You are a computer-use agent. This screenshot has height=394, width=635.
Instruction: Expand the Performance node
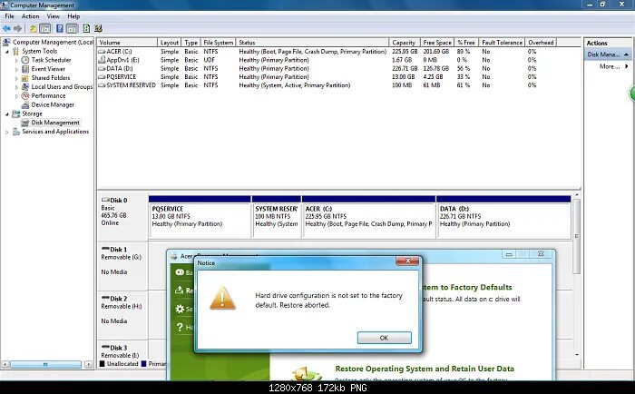click(x=16, y=96)
